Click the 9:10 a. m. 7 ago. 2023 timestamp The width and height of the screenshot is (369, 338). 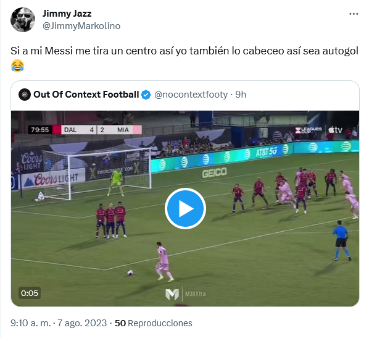click(59, 323)
